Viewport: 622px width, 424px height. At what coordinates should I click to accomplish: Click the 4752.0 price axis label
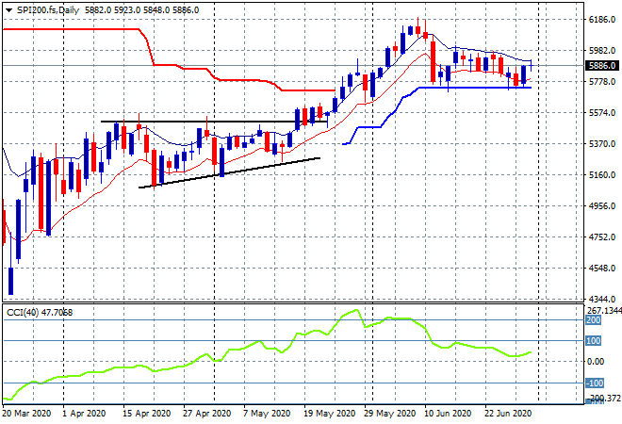click(x=602, y=236)
